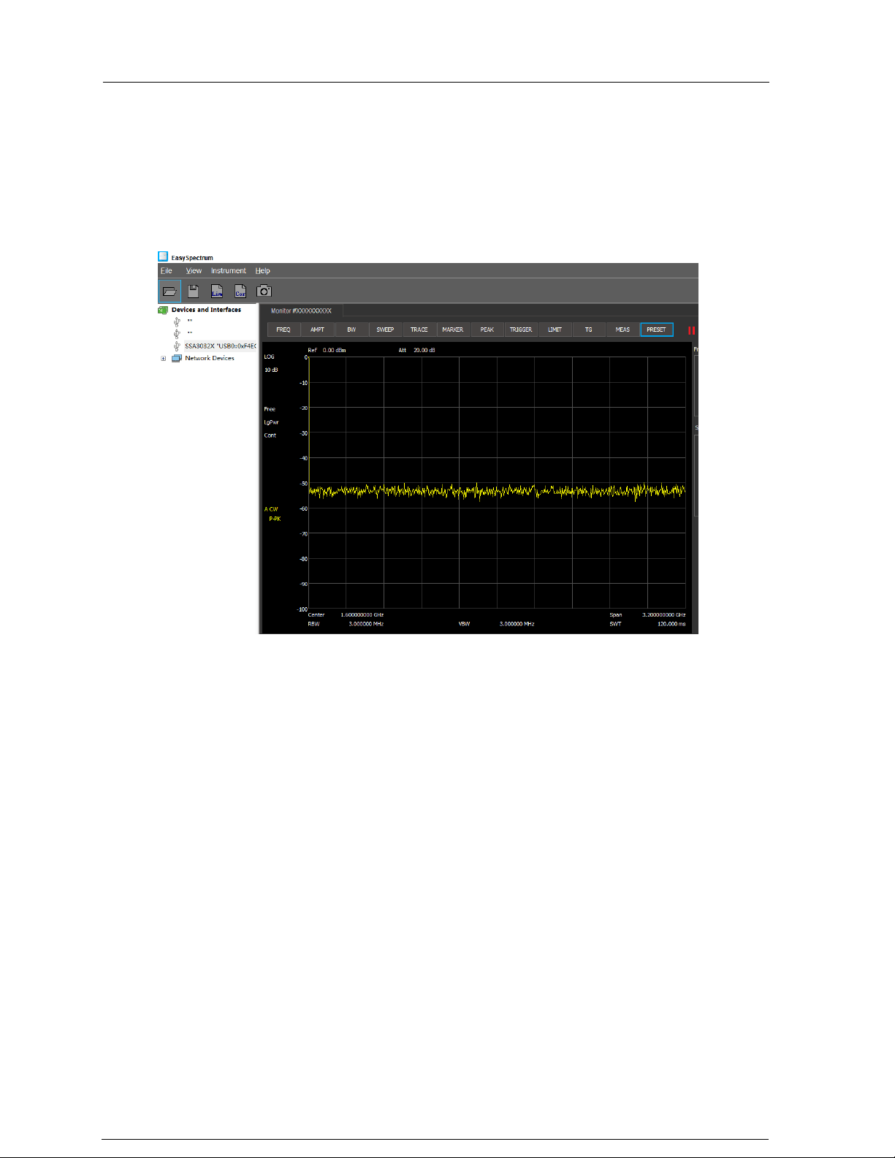Image resolution: width=895 pixels, height=1158 pixels.
Task: Click the Span 3.200000000 GHz value
Action: (x=664, y=615)
